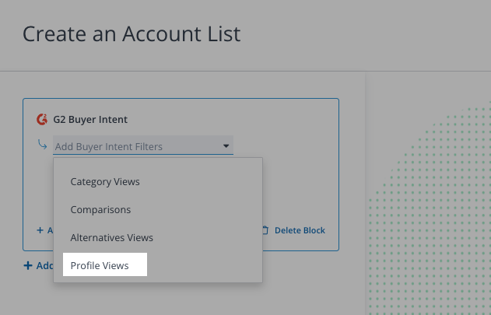Pick Alternatives Views filter option
Screen dimensions: 491x315
pyautogui.click(x=111, y=238)
